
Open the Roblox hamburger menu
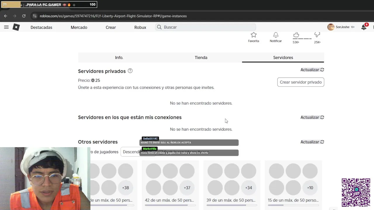[6, 27]
